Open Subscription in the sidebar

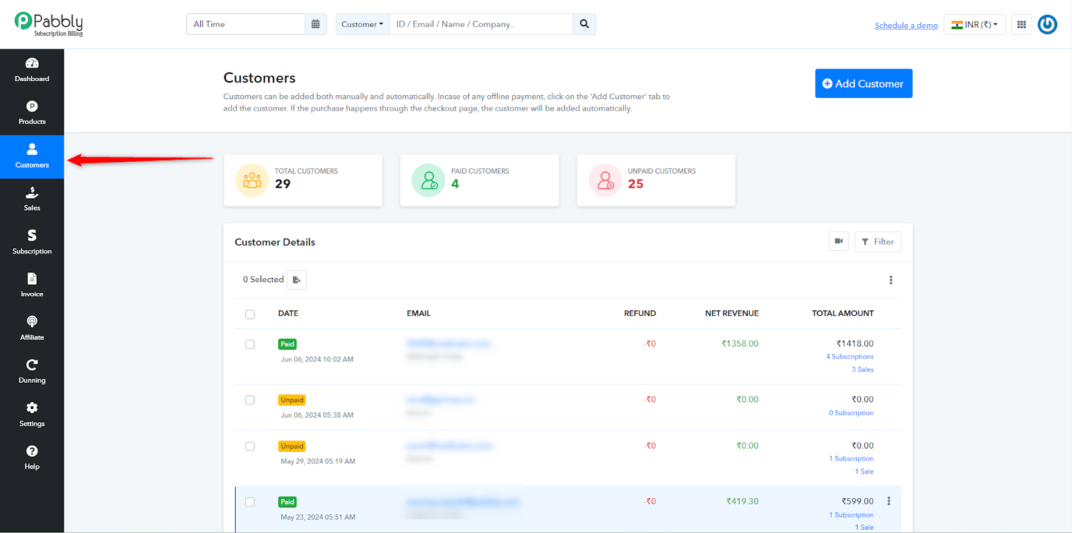pos(32,243)
